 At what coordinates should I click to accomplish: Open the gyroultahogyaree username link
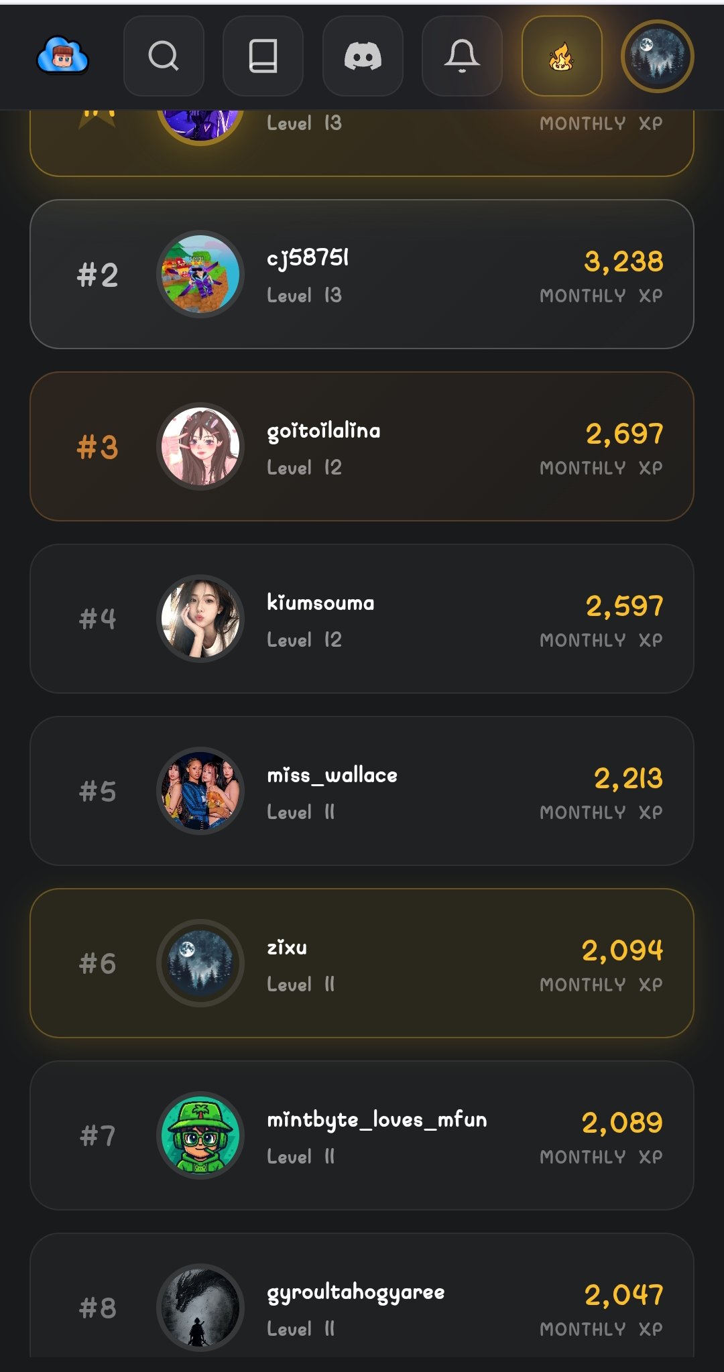click(x=355, y=1292)
